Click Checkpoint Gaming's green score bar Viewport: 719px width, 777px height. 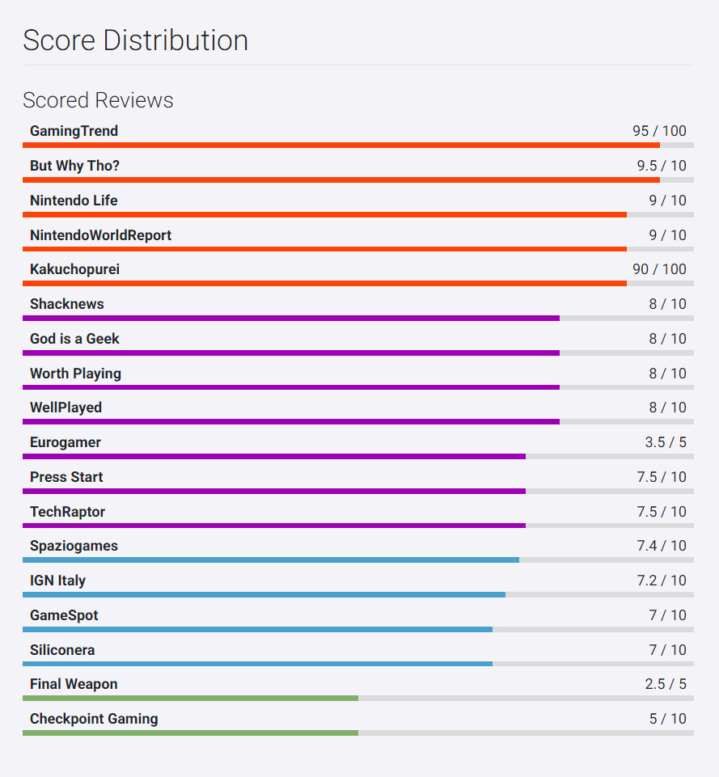click(x=190, y=733)
